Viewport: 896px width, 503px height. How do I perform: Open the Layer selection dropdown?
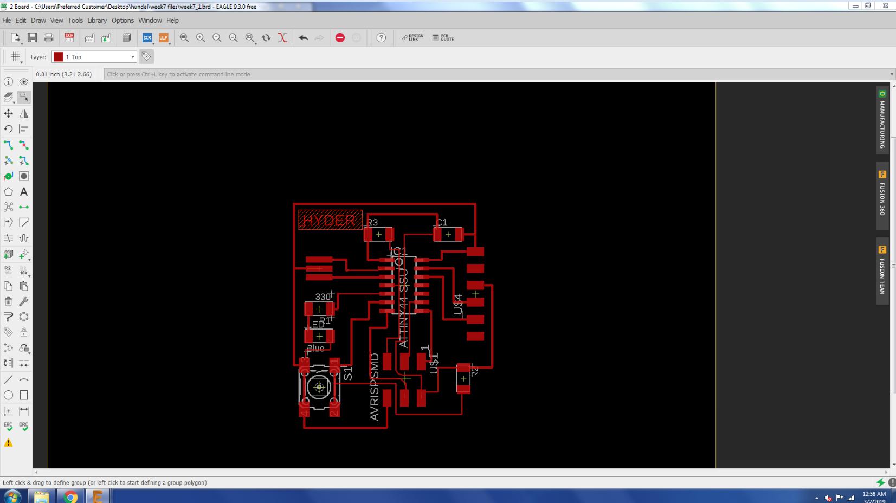coord(94,57)
